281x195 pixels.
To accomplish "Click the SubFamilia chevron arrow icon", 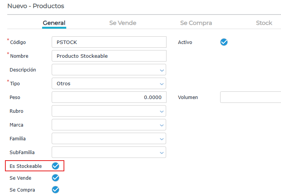I will [x=162, y=153].
